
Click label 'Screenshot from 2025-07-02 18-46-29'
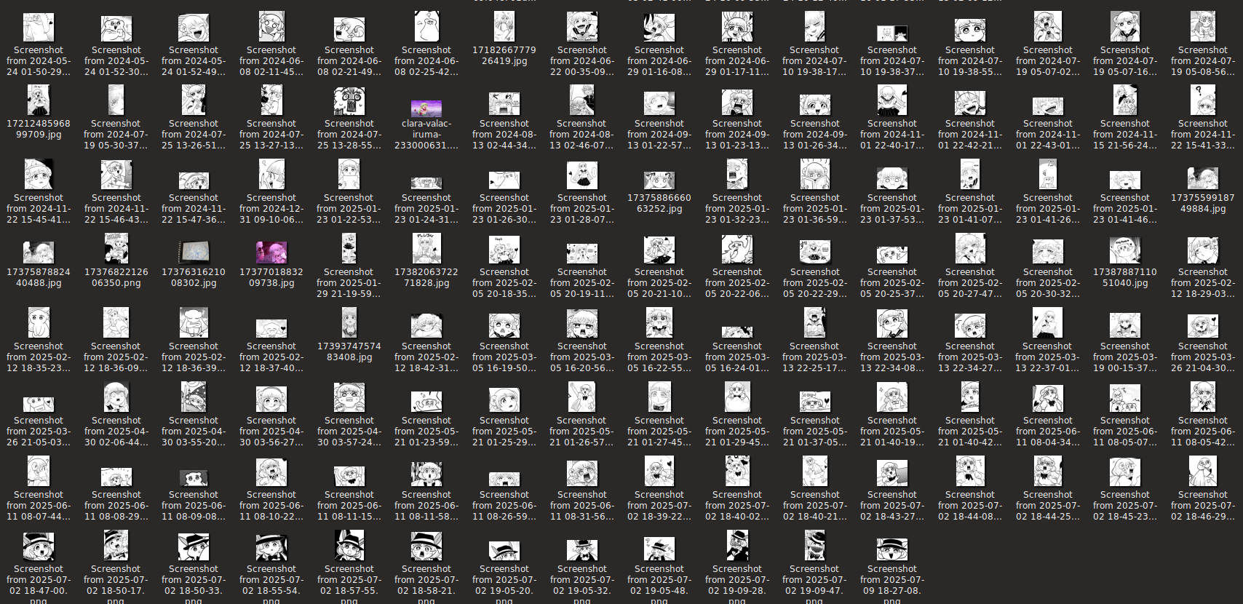coord(1203,506)
